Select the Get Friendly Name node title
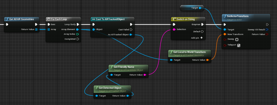The image size is (277, 105). pos(124,67)
